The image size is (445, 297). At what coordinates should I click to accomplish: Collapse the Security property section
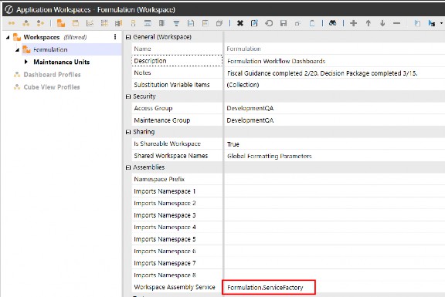coord(128,96)
